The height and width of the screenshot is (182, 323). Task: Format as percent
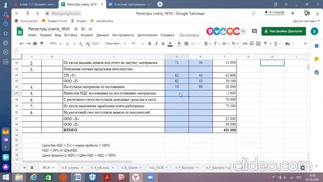coord(74,43)
